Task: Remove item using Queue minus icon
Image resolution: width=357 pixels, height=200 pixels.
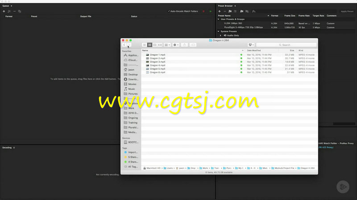Action: (x=14, y=11)
